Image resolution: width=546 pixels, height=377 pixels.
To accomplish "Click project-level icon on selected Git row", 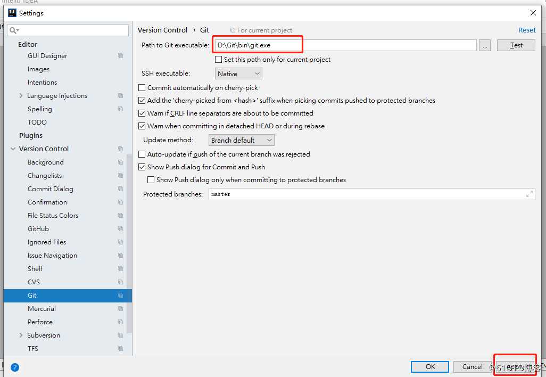I will pyautogui.click(x=120, y=296).
